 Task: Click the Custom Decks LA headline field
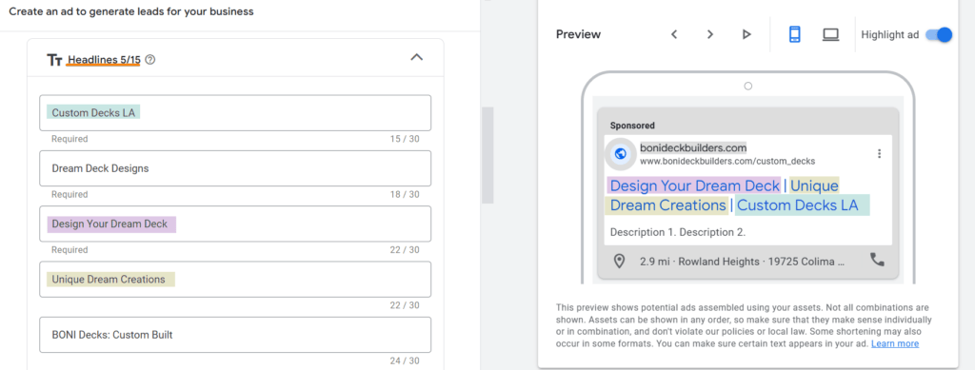(235, 113)
